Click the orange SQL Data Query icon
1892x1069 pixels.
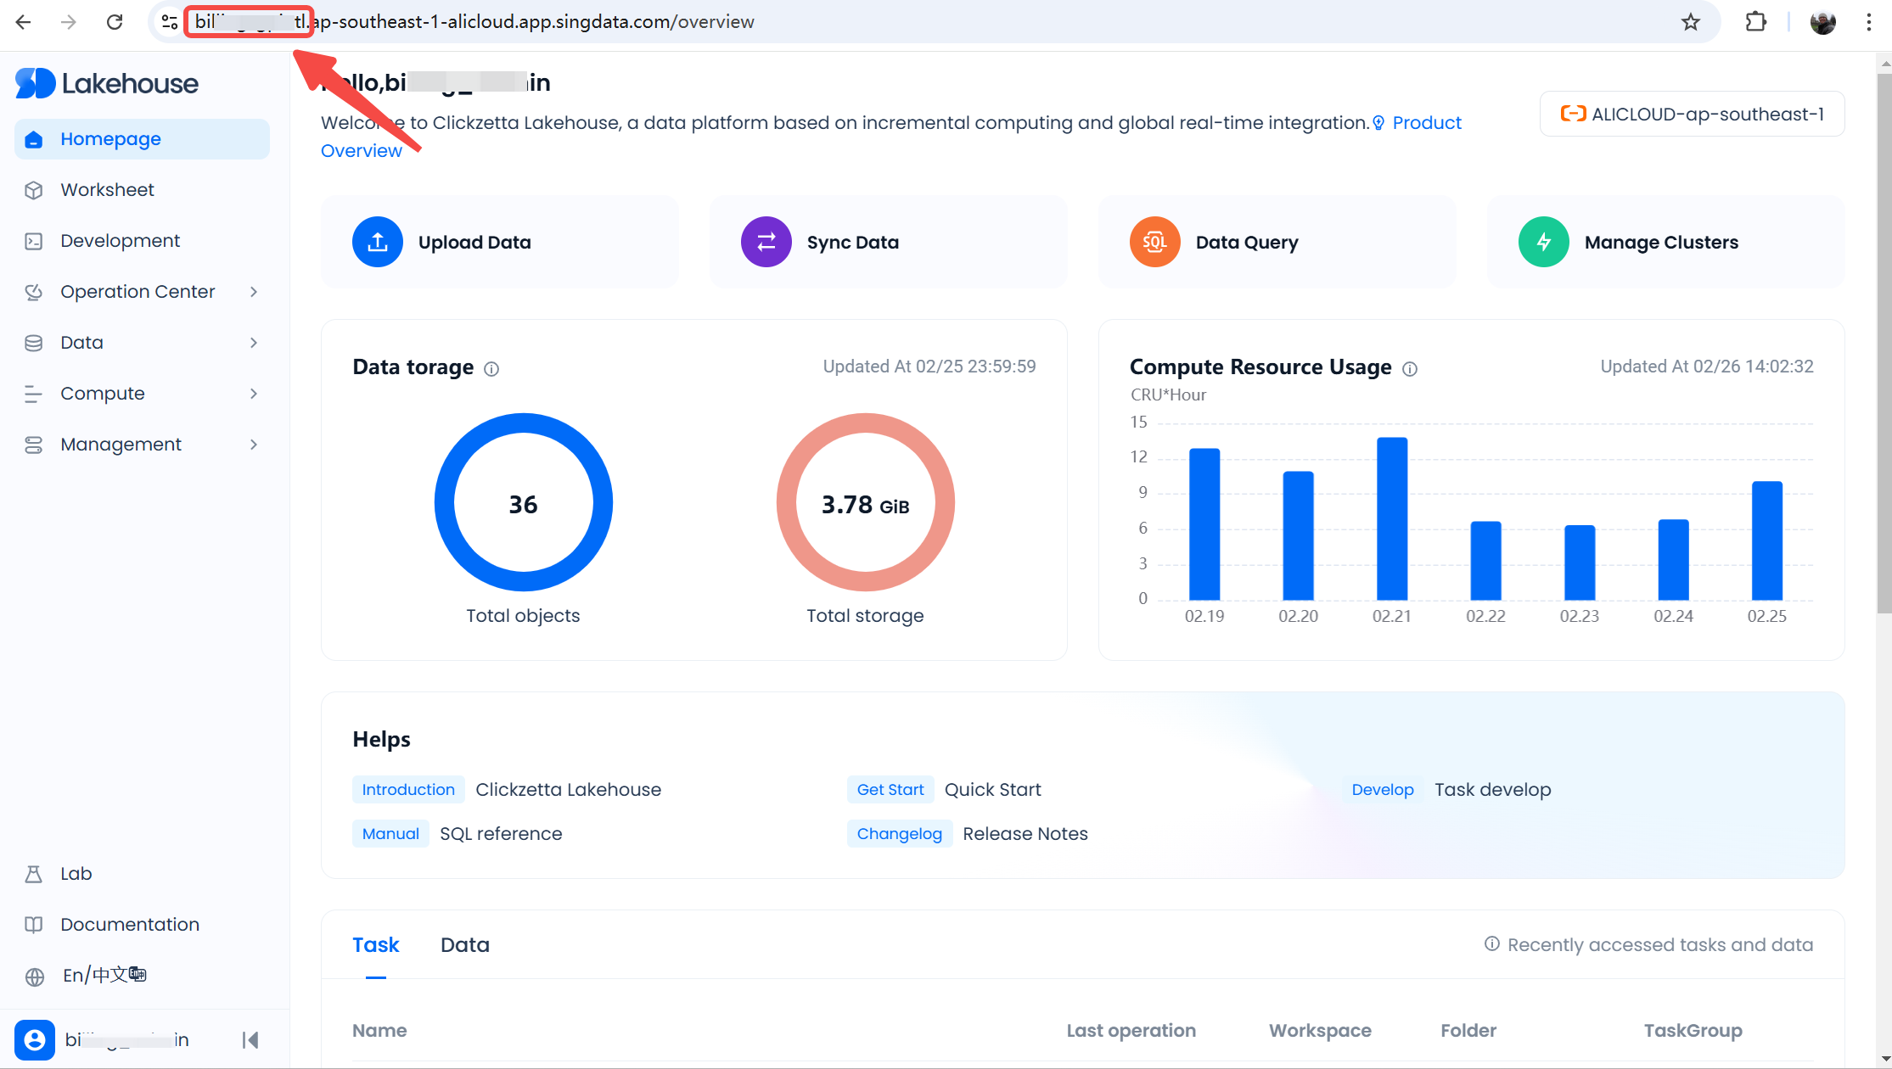click(1154, 242)
